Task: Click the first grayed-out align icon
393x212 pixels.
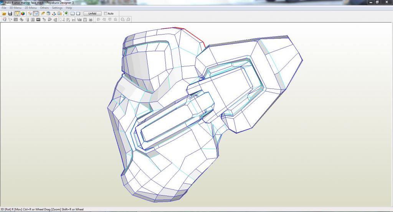Action: click(99, 20)
